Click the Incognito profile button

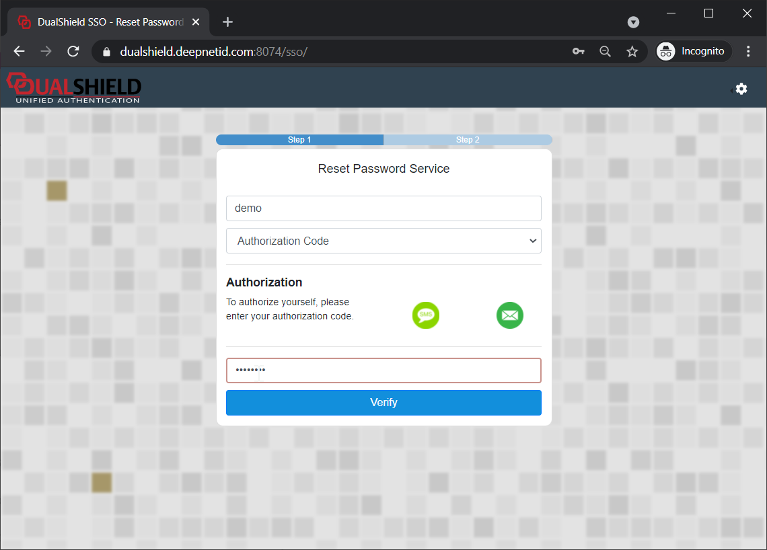694,52
